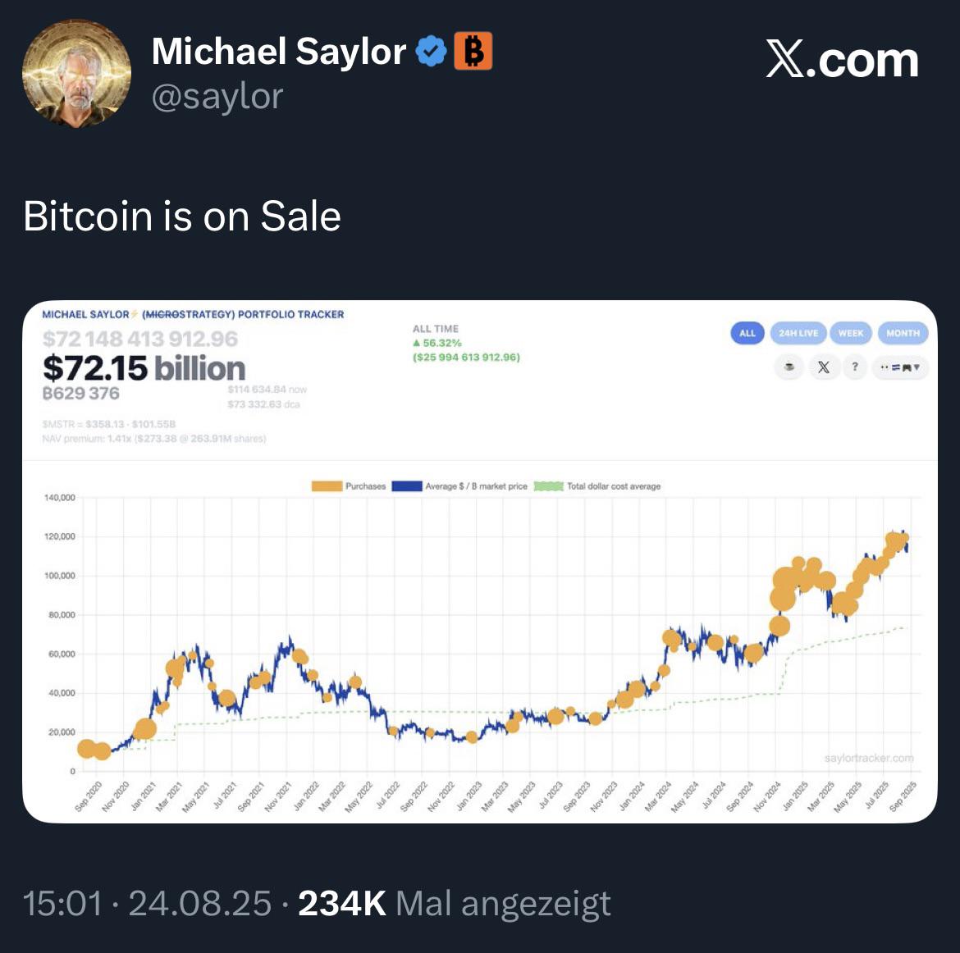The height and width of the screenshot is (953, 960).
Task: Click the orange Bitcoin affiliation badge
Action: [x=473, y=51]
